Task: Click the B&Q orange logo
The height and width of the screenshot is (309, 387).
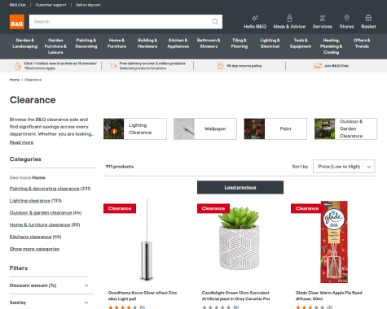Action: click(x=17, y=22)
